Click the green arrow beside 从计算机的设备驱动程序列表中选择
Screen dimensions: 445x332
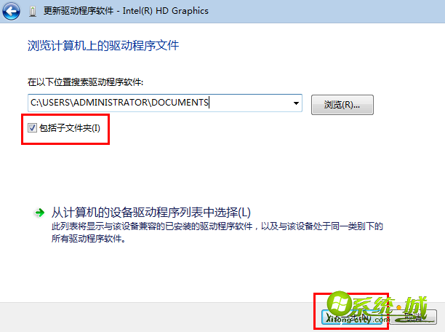(39, 213)
